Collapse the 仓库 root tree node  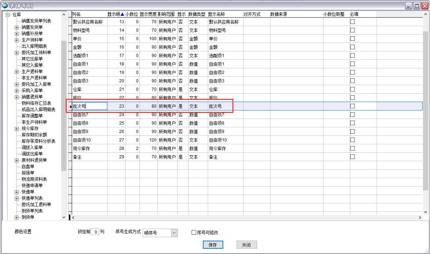pos(8,15)
